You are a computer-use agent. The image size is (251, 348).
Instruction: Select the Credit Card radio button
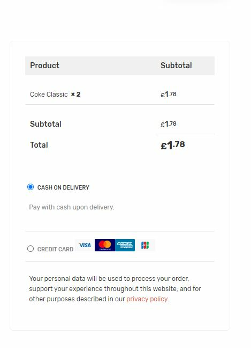(31, 249)
